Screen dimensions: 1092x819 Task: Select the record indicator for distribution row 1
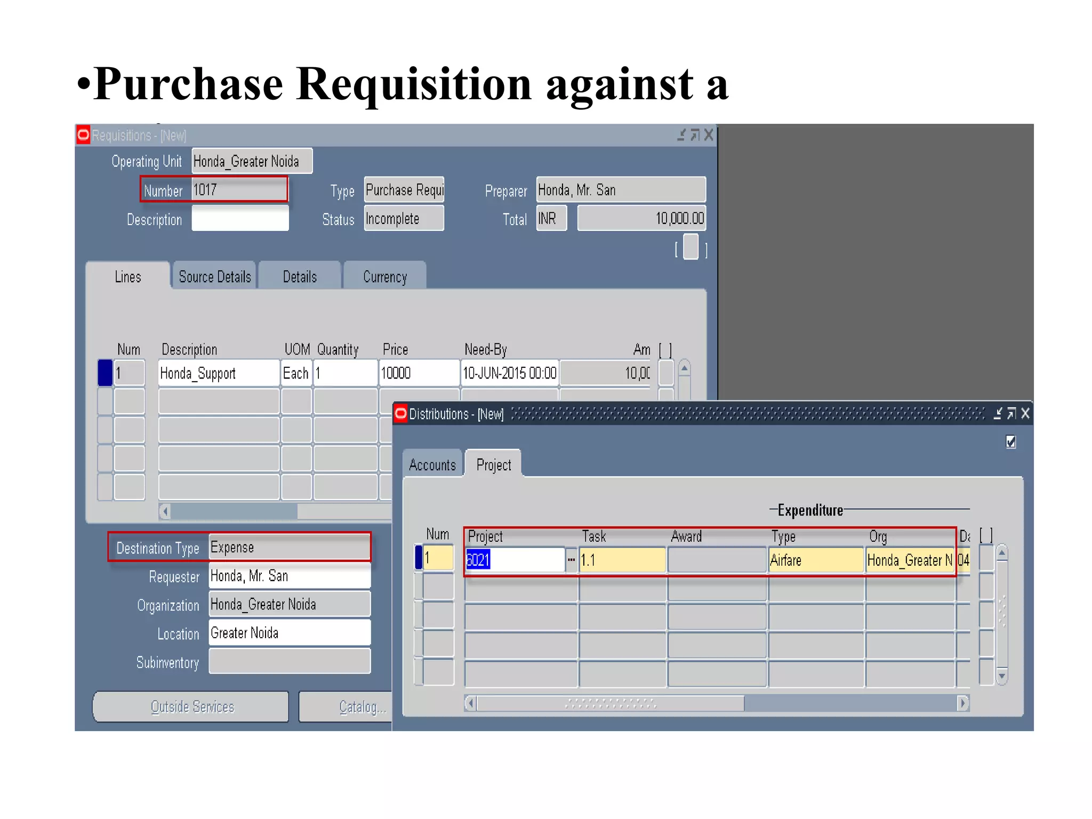(419, 557)
